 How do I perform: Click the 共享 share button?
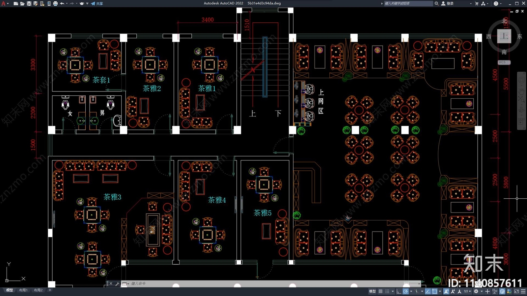coord(97,3)
